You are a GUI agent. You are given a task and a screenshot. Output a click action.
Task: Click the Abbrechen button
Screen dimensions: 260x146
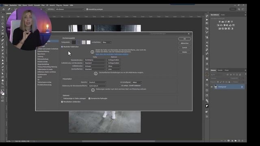(184, 43)
